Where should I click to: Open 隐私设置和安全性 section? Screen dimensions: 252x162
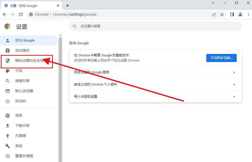click(29, 60)
